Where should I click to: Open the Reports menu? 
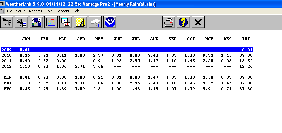pos(35,11)
